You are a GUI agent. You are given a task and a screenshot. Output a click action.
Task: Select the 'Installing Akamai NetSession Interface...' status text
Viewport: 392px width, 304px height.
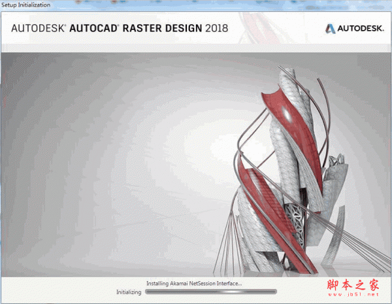pyautogui.click(x=194, y=284)
